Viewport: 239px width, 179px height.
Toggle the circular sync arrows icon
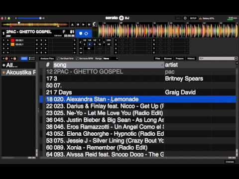[86, 34]
